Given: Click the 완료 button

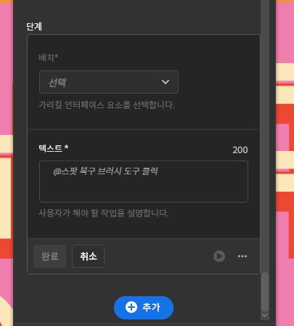Looking at the screenshot, I should (x=49, y=256).
